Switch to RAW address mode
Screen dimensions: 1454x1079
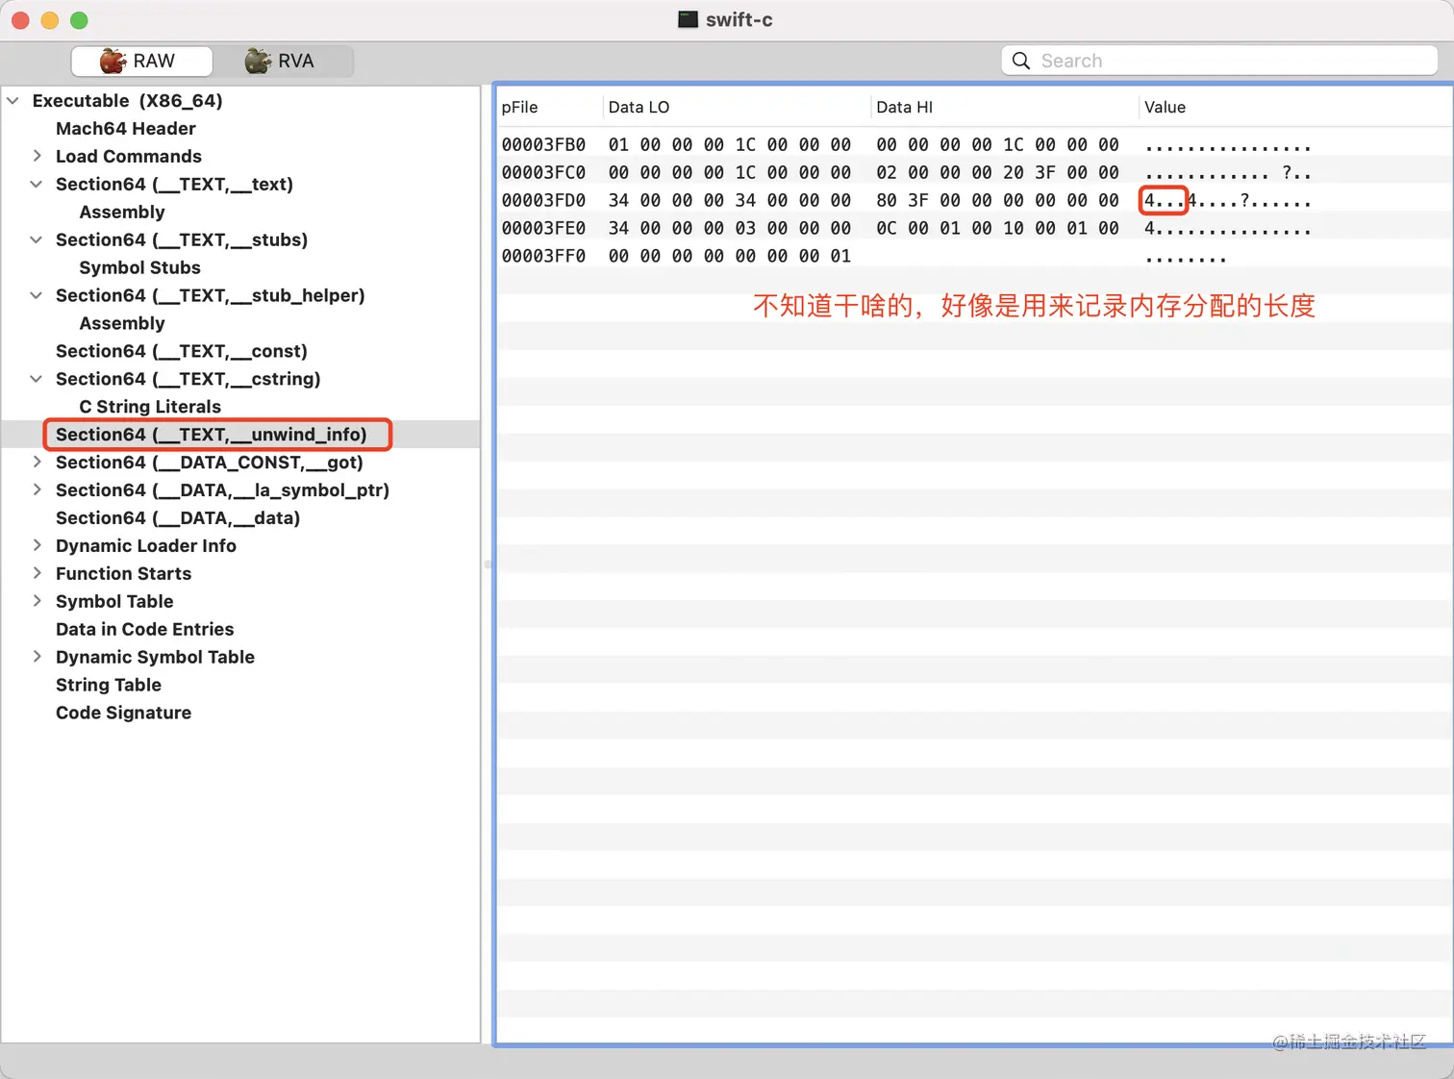pyautogui.click(x=141, y=61)
